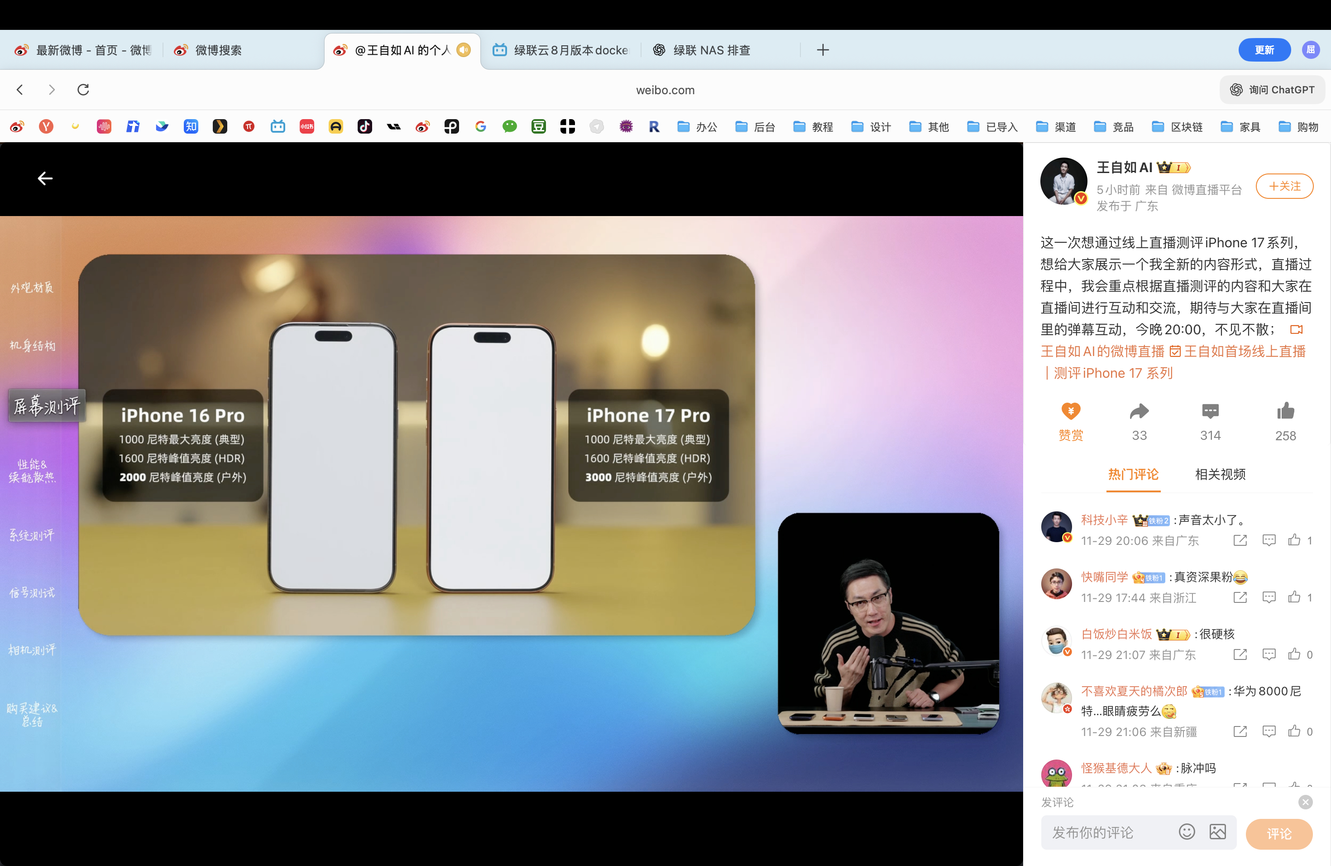Click the image upload icon in comment box

click(1217, 832)
